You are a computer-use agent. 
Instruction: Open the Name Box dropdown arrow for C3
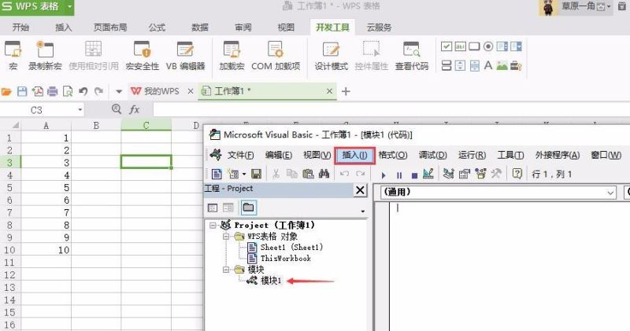[80, 110]
